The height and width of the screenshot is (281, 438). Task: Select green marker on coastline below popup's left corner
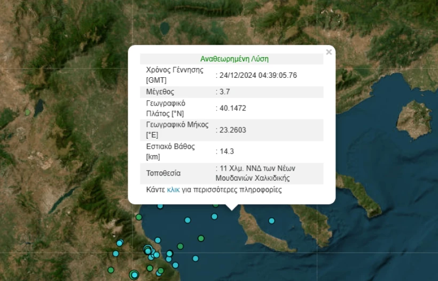click(x=139, y=217)
